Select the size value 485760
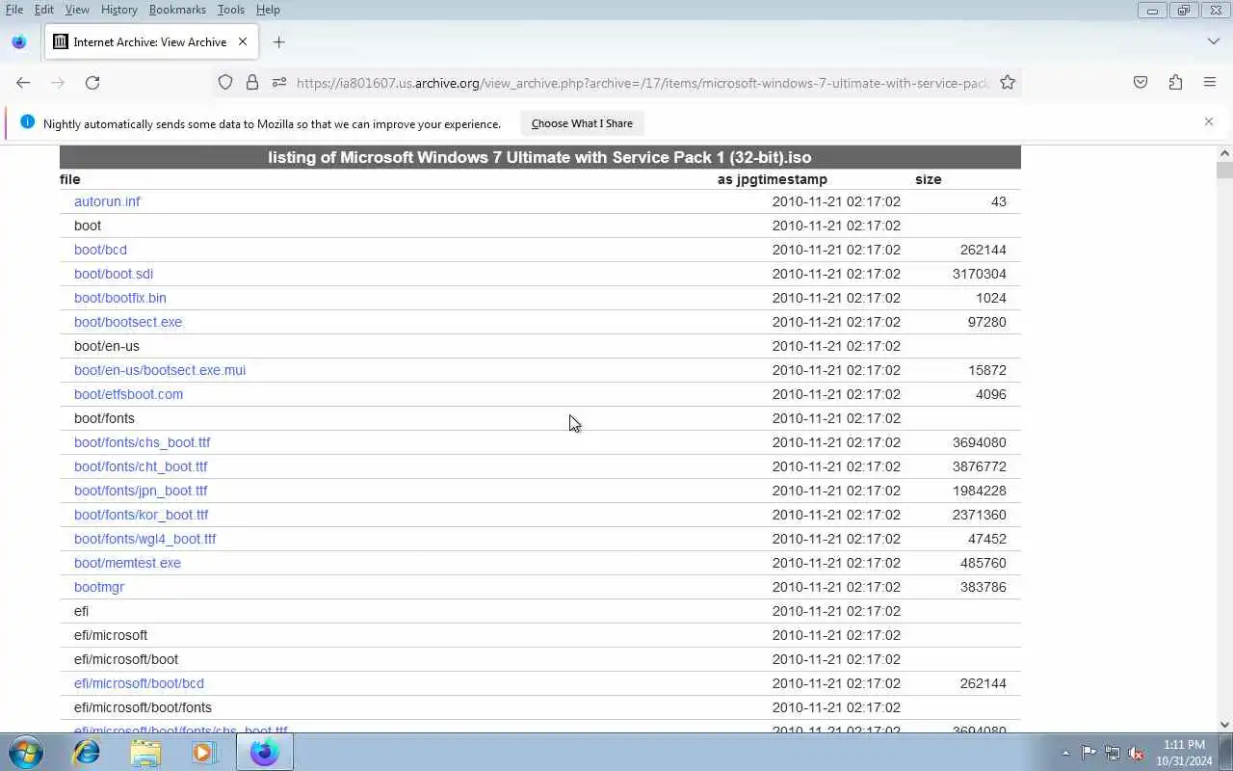The height and width of the screenshot is (771, 1233). 983,563
